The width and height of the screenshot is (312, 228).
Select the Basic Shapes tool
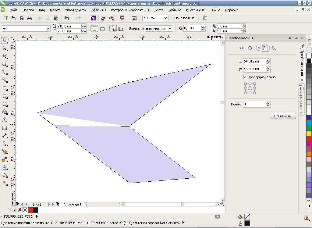5,112
